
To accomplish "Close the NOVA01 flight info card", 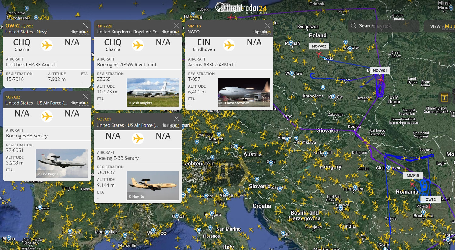I will [x=176, y=119].
